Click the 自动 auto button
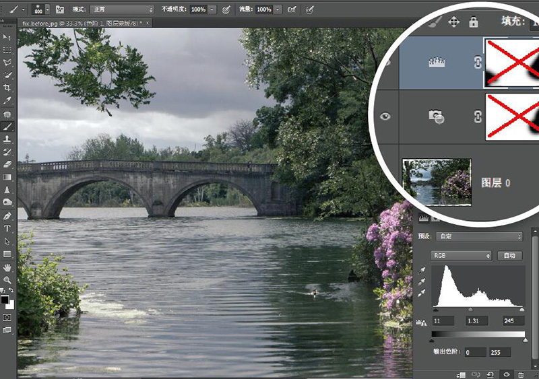The image size is (539, 379). [x=509, y=256]
